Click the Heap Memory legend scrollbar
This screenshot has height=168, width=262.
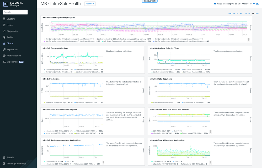coord(249,39)
